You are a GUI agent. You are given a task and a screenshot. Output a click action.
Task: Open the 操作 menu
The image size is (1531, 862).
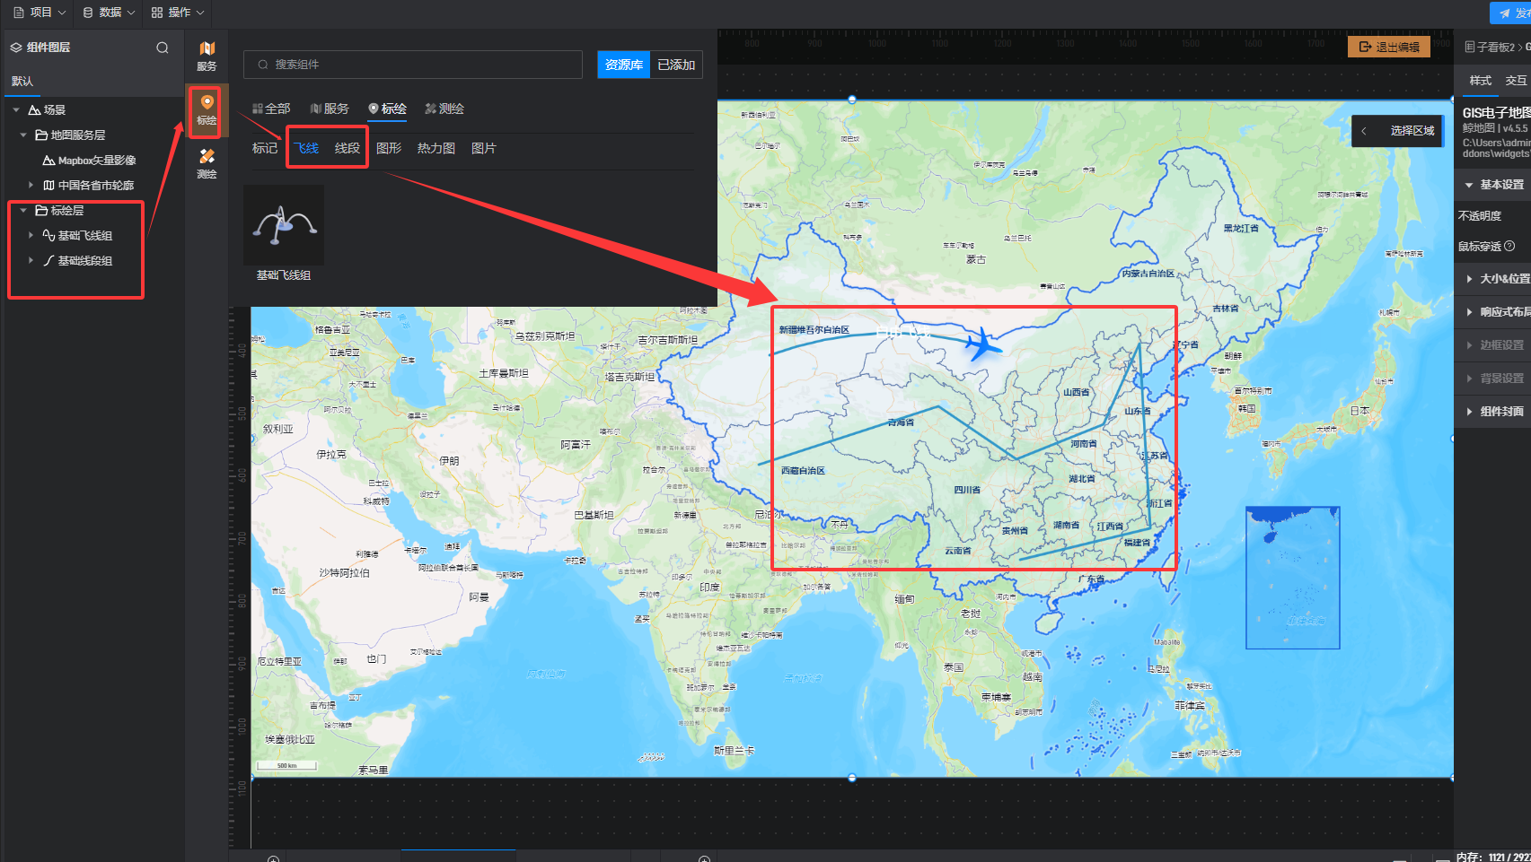(x=178, y=13)
